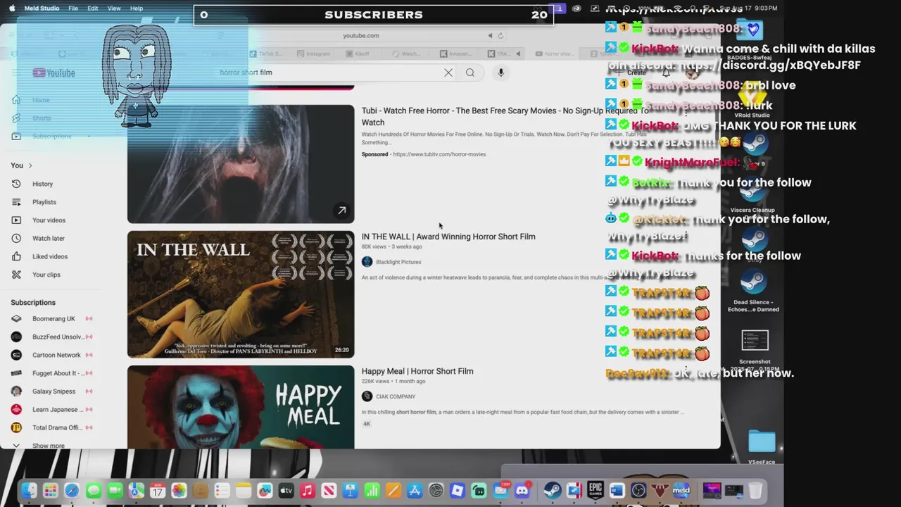Open the App Store from the Dock
The width and height of the screenshot is (901, 507).
[415, 491]
